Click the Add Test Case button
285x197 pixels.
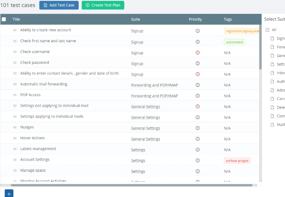tap(59, 5)
